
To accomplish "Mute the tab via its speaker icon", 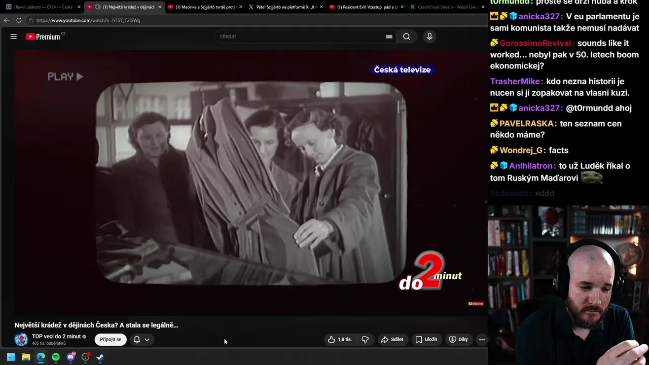I will click(97, 7).
